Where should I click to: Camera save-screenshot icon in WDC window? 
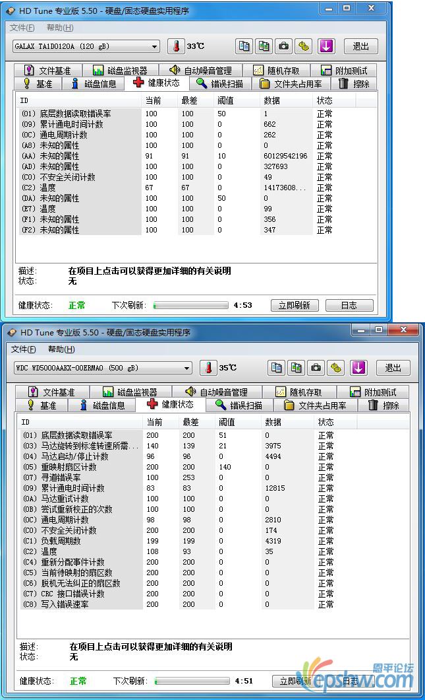316,367
